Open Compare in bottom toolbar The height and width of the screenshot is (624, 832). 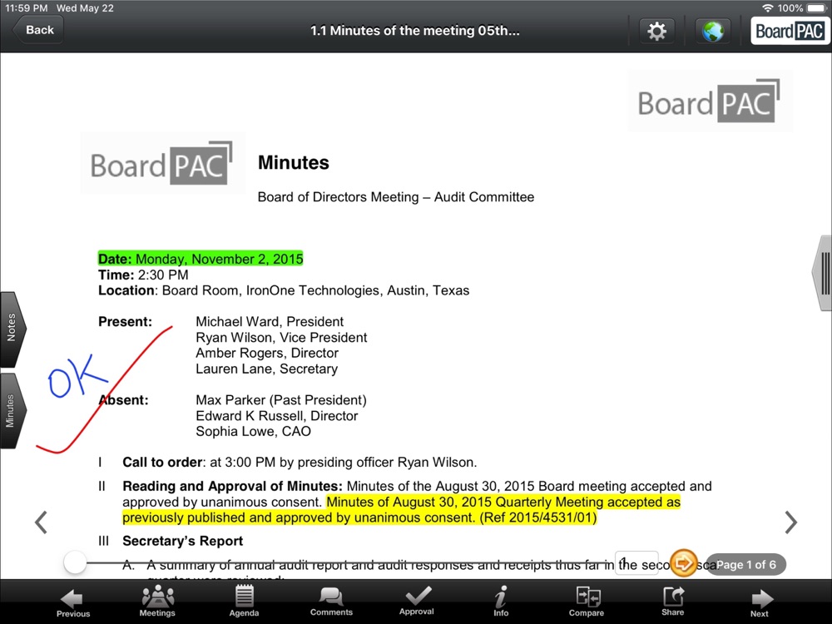coord(587,602)
